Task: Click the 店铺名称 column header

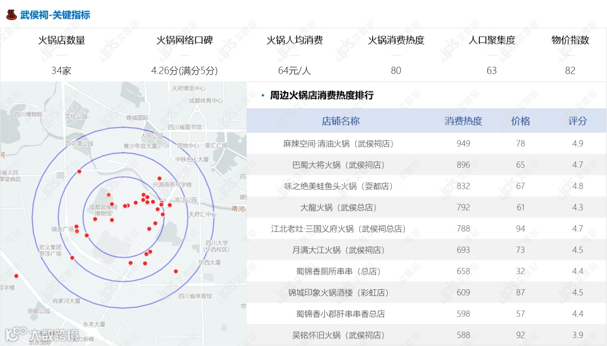Action: (x=341, y=121)
